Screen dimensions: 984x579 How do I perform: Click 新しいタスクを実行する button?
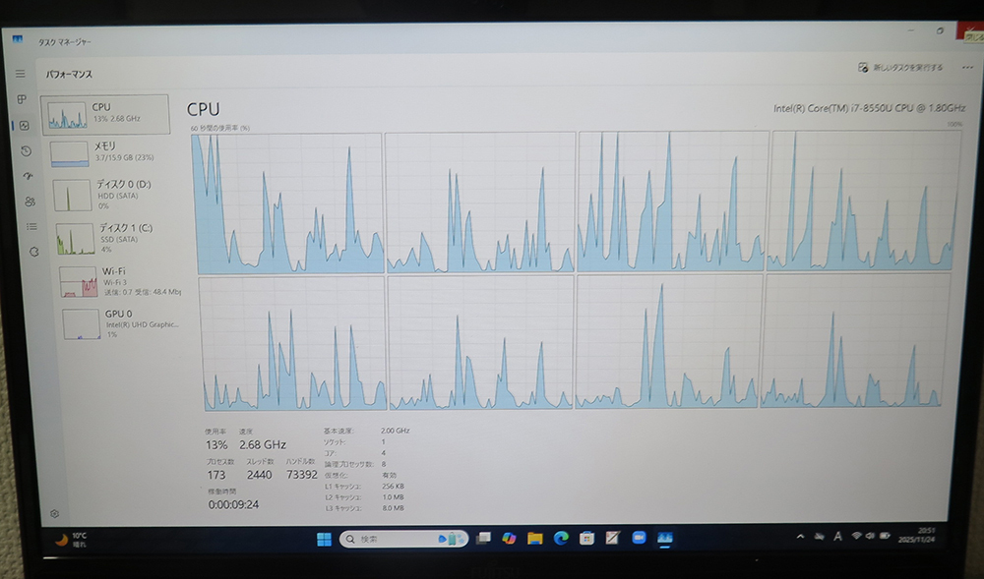(x=900, y=67)
